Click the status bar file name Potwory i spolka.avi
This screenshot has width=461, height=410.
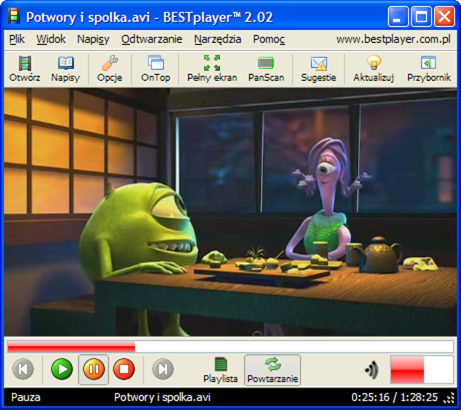click(162, 397)
